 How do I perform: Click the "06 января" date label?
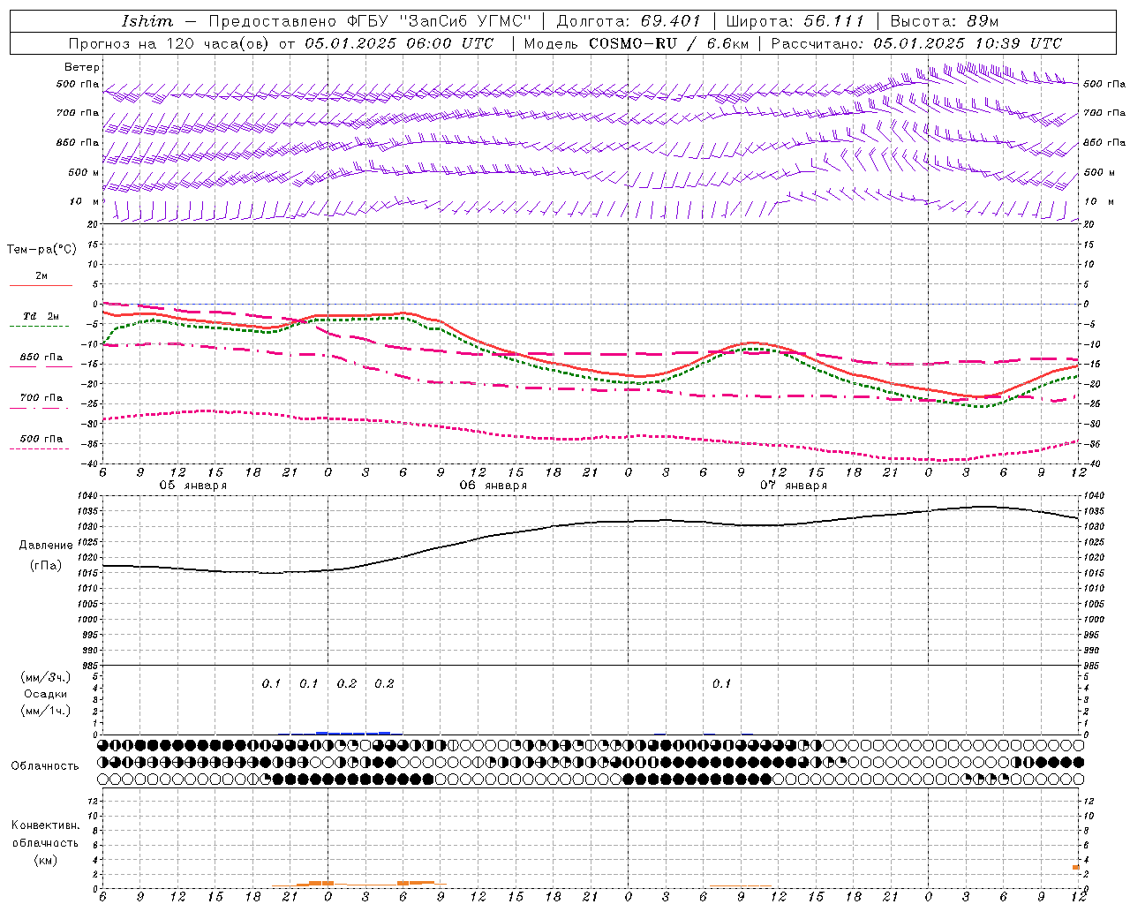tap(493, 486)
